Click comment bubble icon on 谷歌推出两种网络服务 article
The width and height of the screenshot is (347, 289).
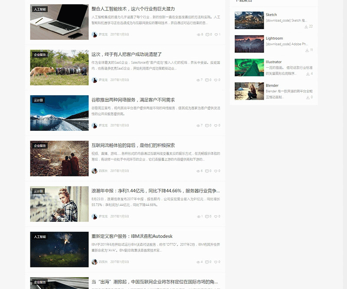pos(207,126)
